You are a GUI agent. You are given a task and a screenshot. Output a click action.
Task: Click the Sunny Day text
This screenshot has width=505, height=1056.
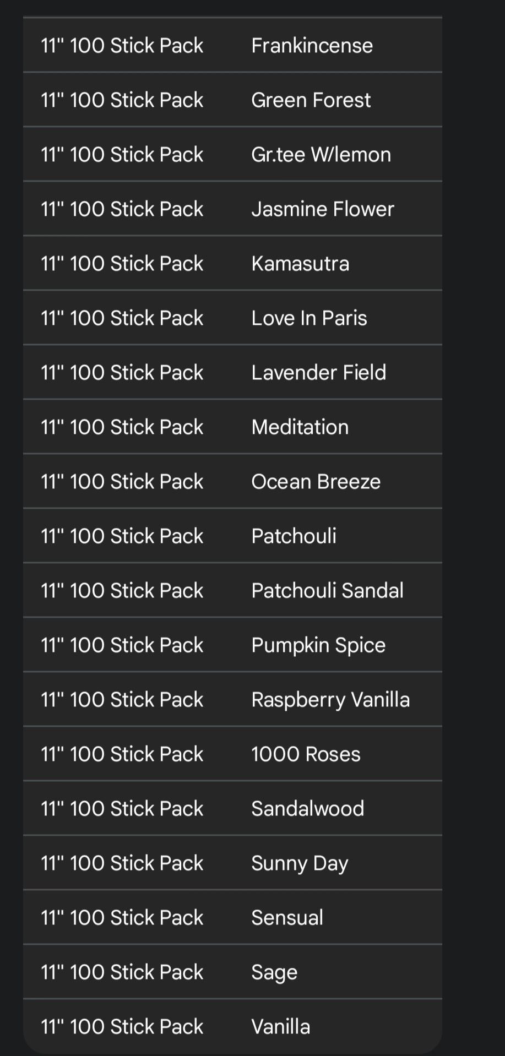[x=299, y=863]
